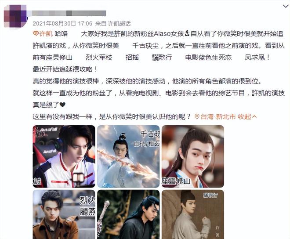Click the post timestamp 2021年08月30日 17:06
Image resolution: width=290 pixels, height=239 pixels.
[62, 23]
